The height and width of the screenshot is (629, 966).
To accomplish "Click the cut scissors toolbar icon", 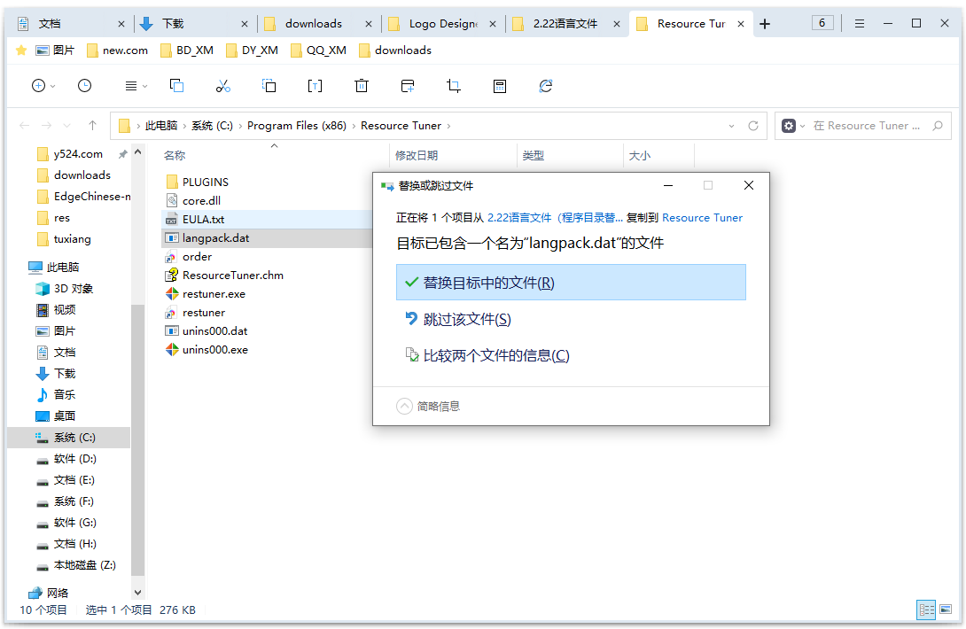I will tap(223, 86).
